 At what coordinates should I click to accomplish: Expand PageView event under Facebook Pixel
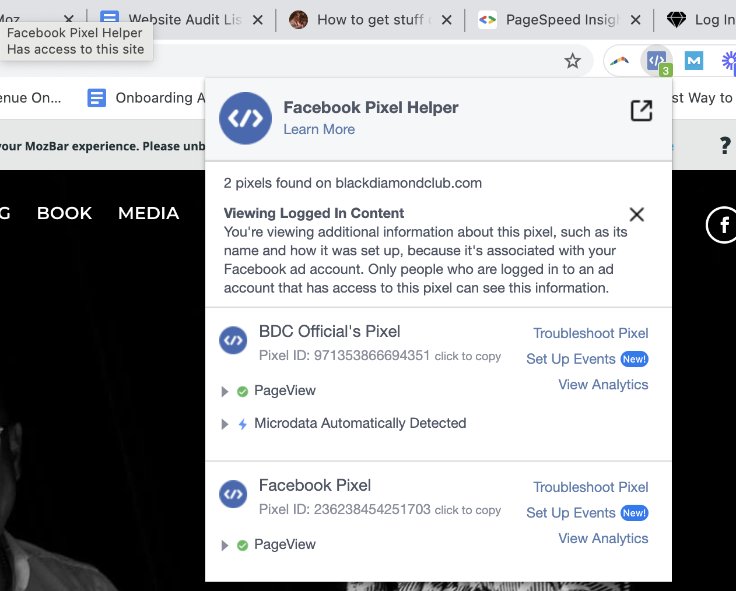point(225,546)
